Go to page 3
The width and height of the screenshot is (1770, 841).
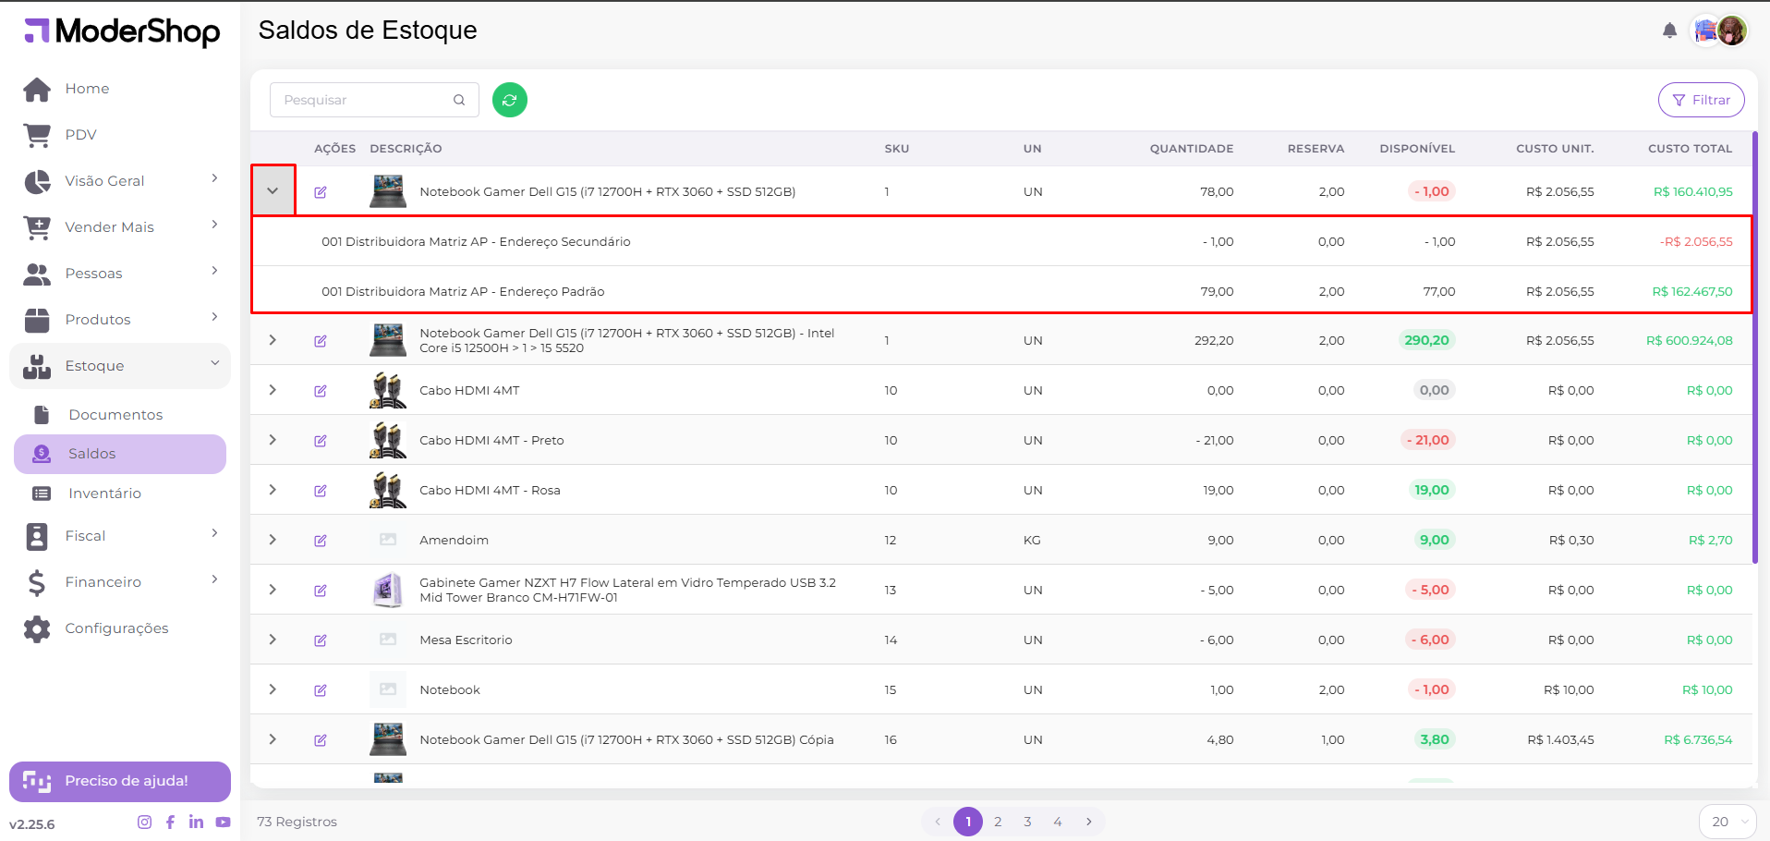click(1027, 822)
